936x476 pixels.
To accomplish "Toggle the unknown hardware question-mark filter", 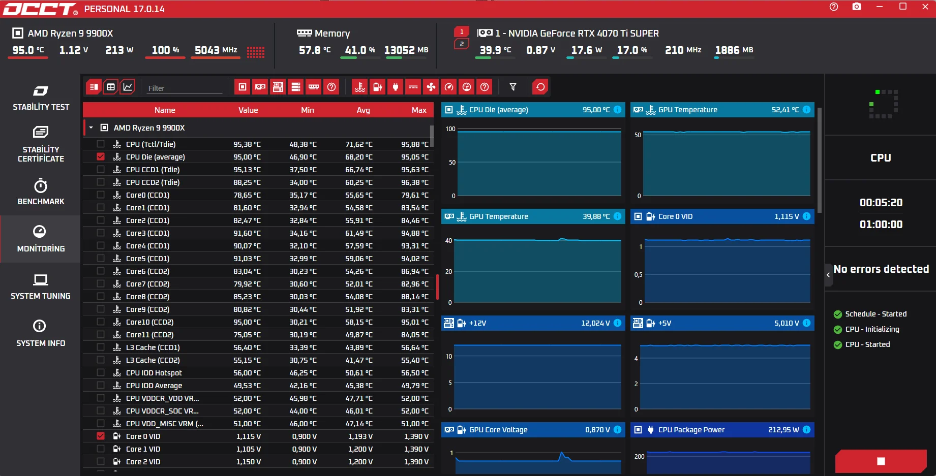I will (331, 87).
